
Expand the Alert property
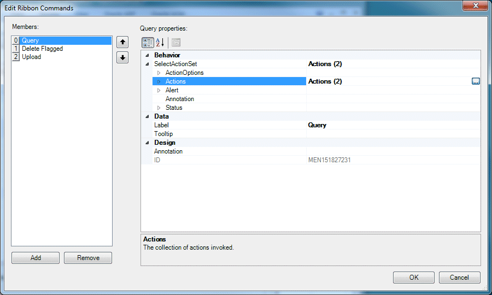point(159,90)
